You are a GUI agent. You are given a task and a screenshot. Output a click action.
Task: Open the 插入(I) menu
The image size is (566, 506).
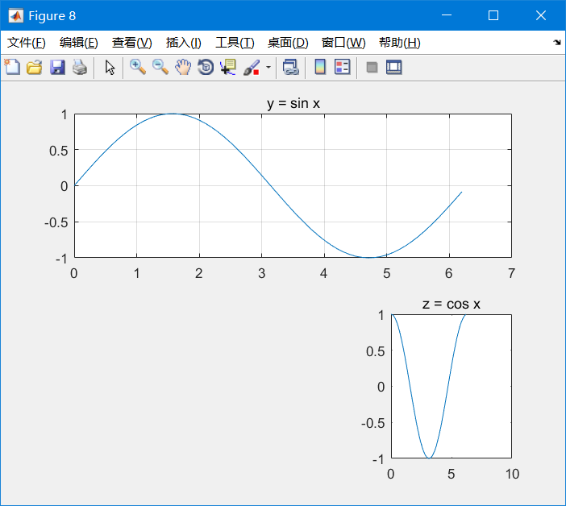(x=183, y=43)
